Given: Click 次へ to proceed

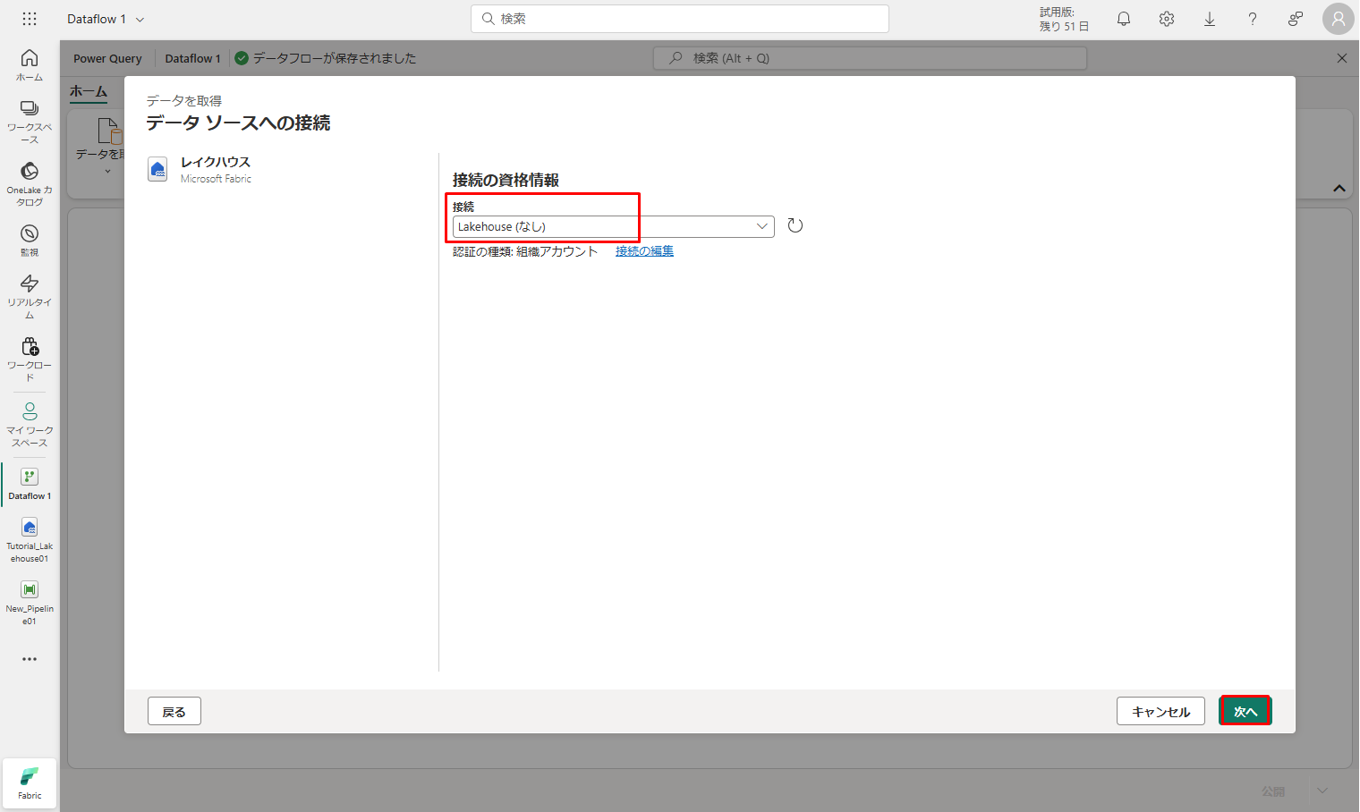Looking at the screenshot, I should [1245, 712].
